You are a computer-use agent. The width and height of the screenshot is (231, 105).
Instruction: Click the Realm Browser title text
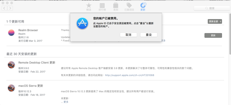tap(28, 30)
